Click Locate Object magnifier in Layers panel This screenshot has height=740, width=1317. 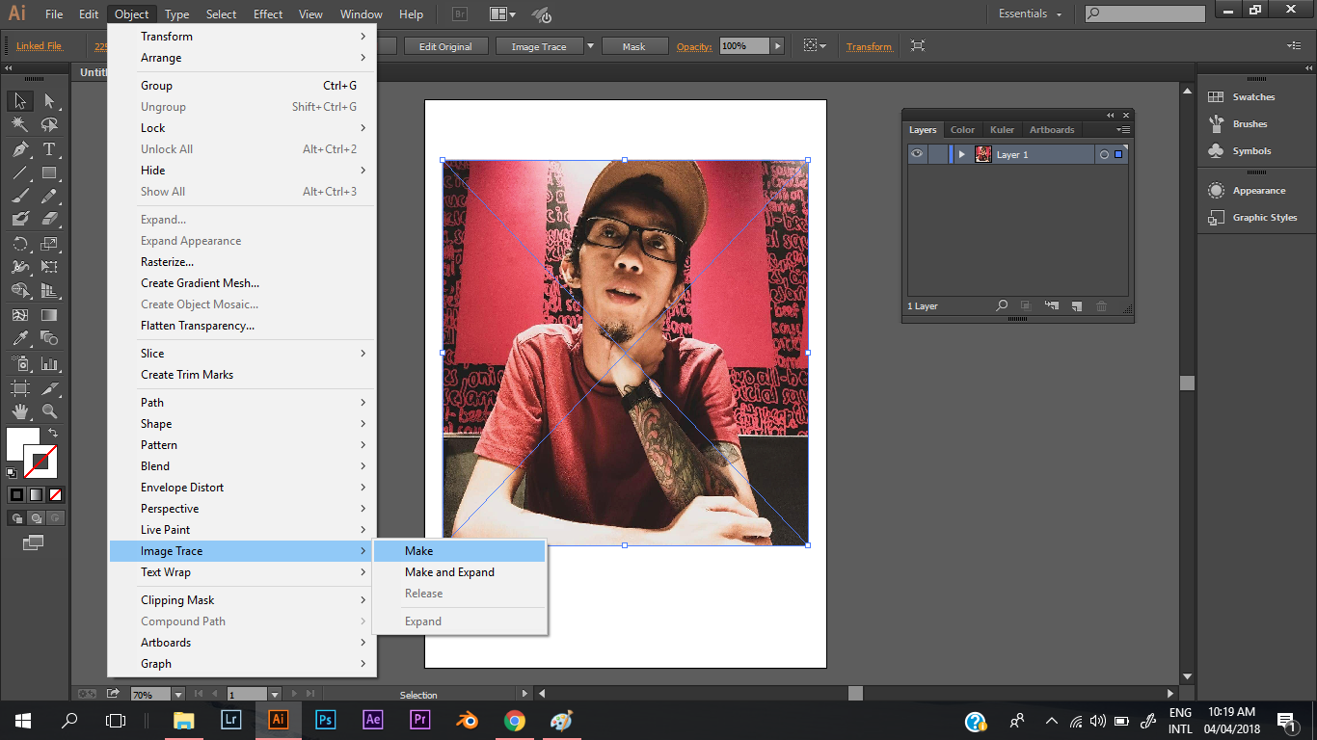coord(1002,306)
